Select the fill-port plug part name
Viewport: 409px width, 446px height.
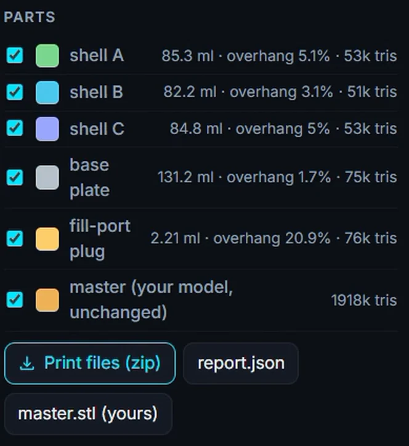pyautogui.click(x=100, y=239)
